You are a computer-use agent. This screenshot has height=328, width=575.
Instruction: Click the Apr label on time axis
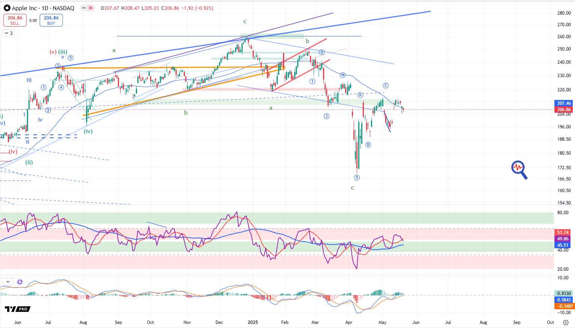[x=349, y=322]
